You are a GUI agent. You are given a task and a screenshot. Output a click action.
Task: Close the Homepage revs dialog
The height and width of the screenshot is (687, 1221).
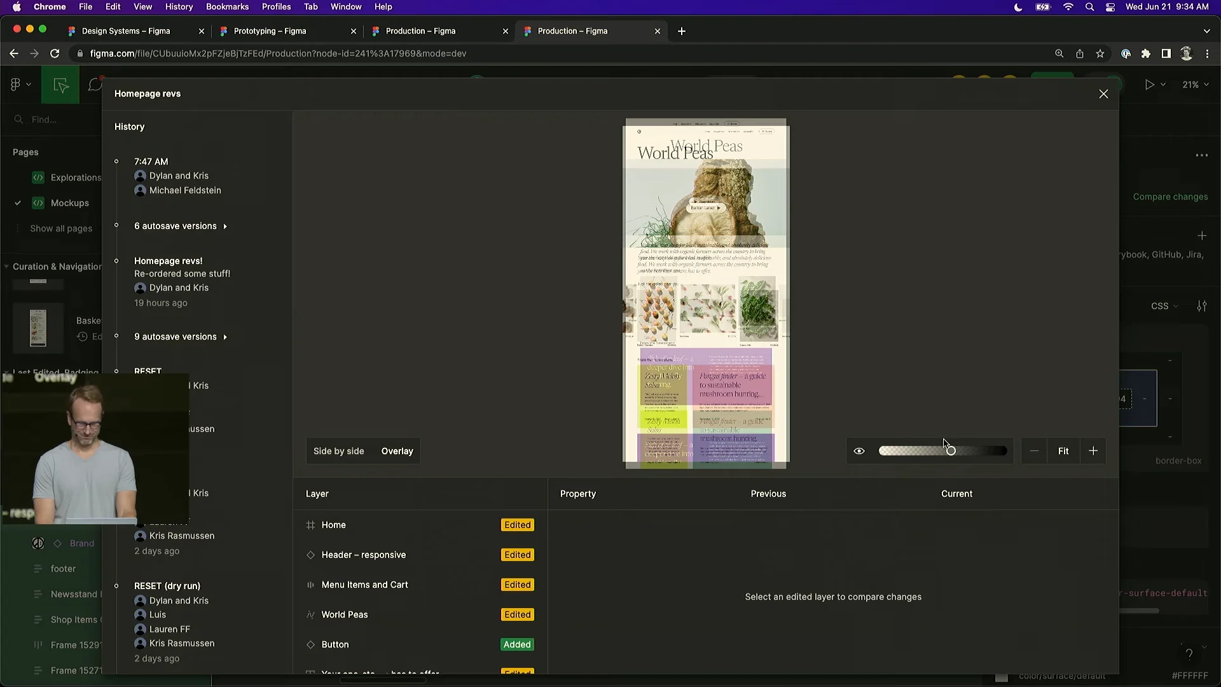point(1103,94)
